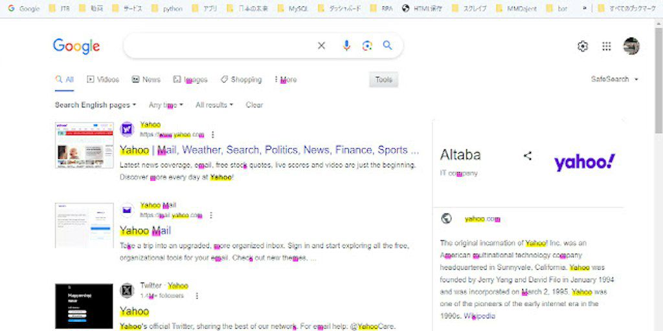
Task: Open options menu beside Twitter followers count
Action: point(197,296)
